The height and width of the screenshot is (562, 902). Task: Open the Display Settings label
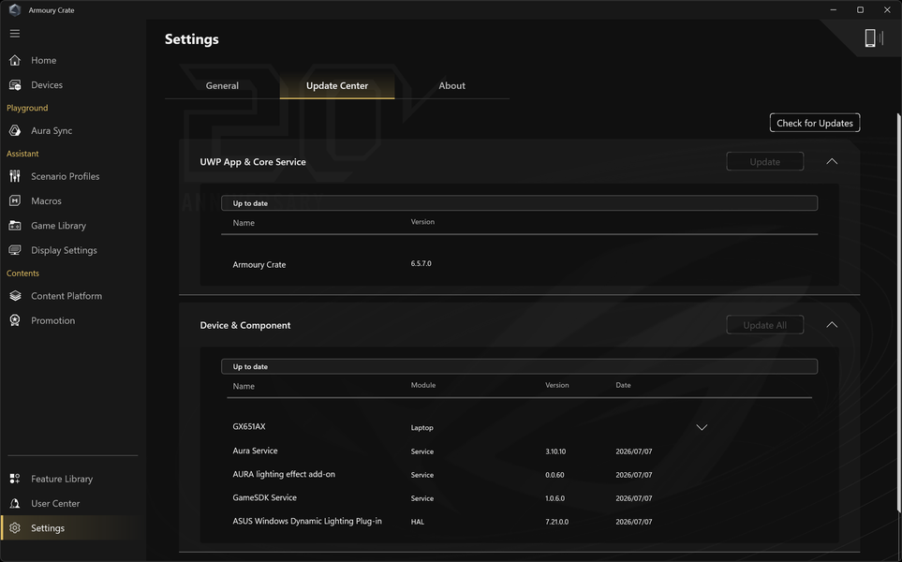(x=64, y=251)
